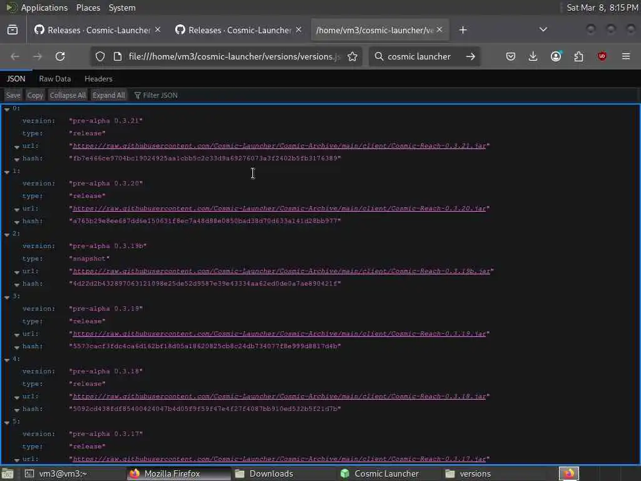
Task: Open the Cosmic-Reach-0.3.20.jar link
Action: [x=279, y=208]
